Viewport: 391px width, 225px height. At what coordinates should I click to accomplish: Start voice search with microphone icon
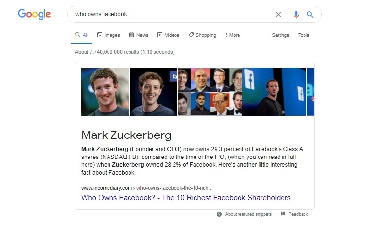click(x=296, y=15)
